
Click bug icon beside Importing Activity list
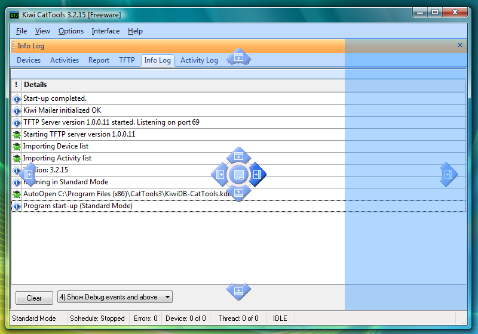[17, 159]
